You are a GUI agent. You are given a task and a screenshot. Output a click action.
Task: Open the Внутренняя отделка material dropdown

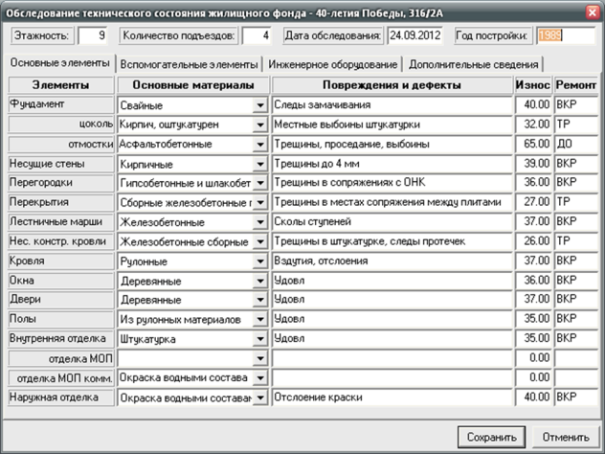[260, 339]
